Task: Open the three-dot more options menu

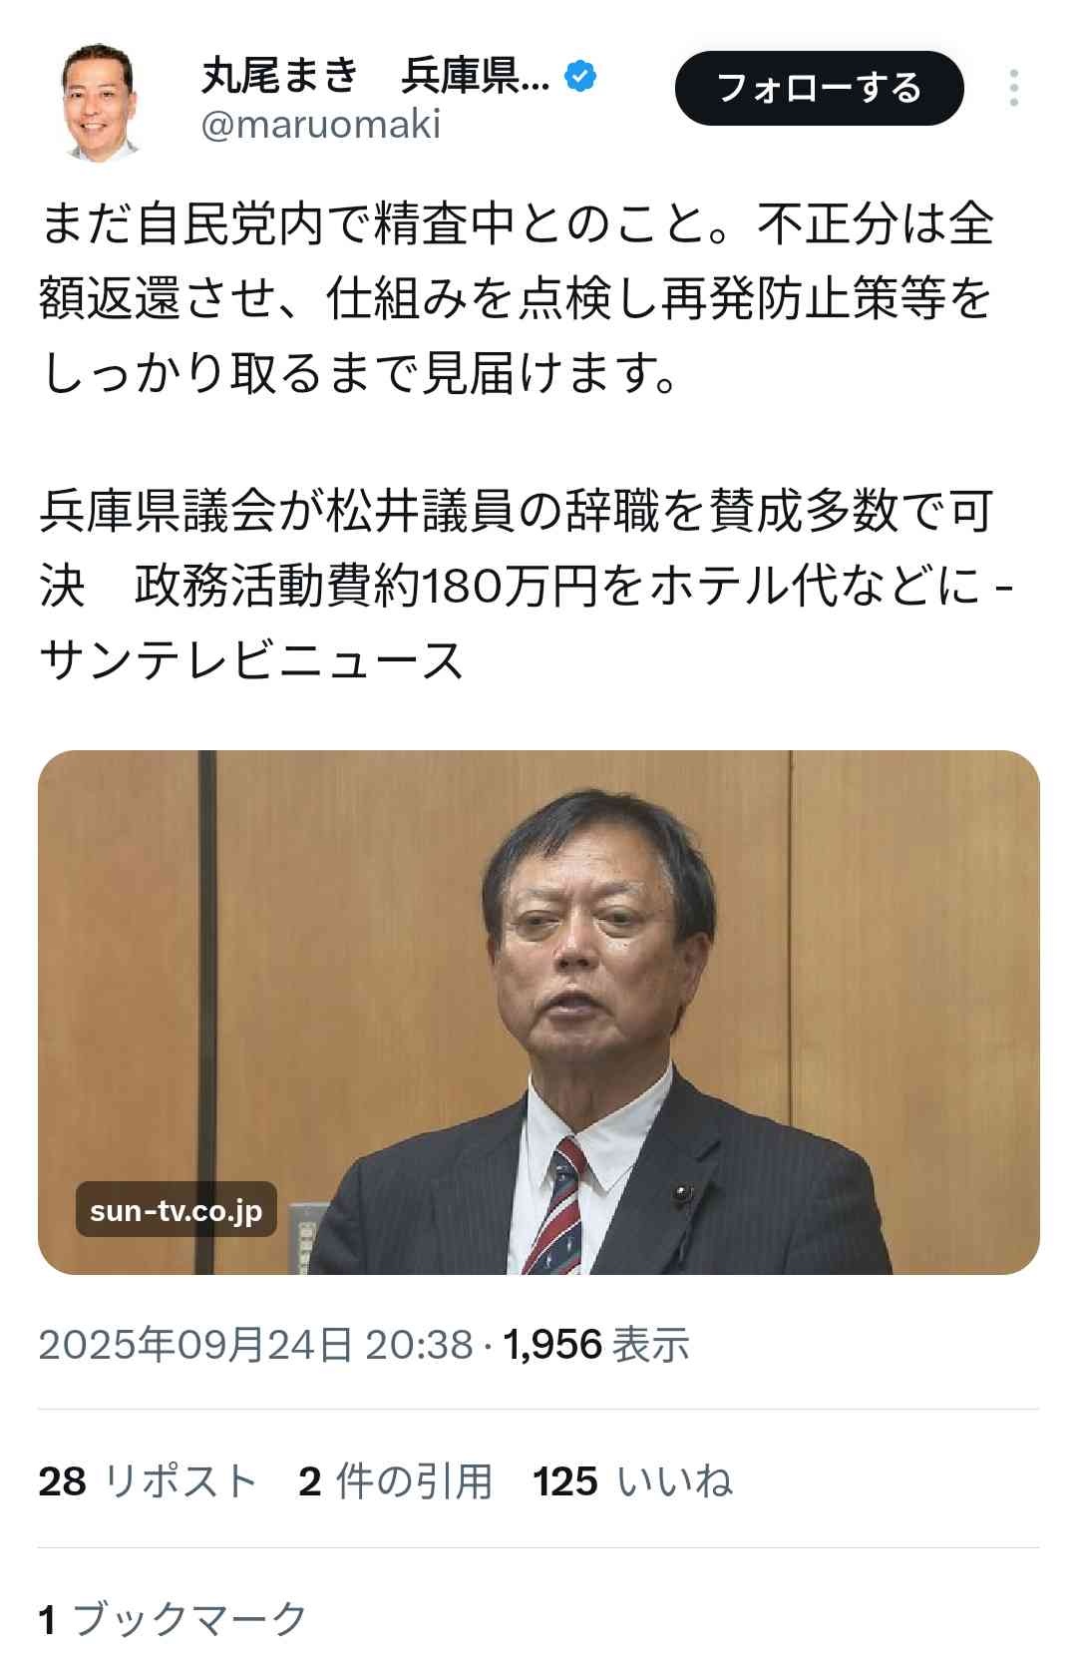Action: 1013,88
